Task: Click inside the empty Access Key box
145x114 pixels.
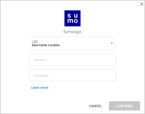Action: tap(72, 75)
